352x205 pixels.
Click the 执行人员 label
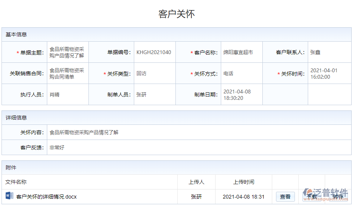32,95
